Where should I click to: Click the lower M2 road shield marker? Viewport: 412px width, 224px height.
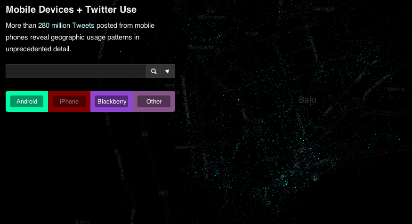[163, 193]
